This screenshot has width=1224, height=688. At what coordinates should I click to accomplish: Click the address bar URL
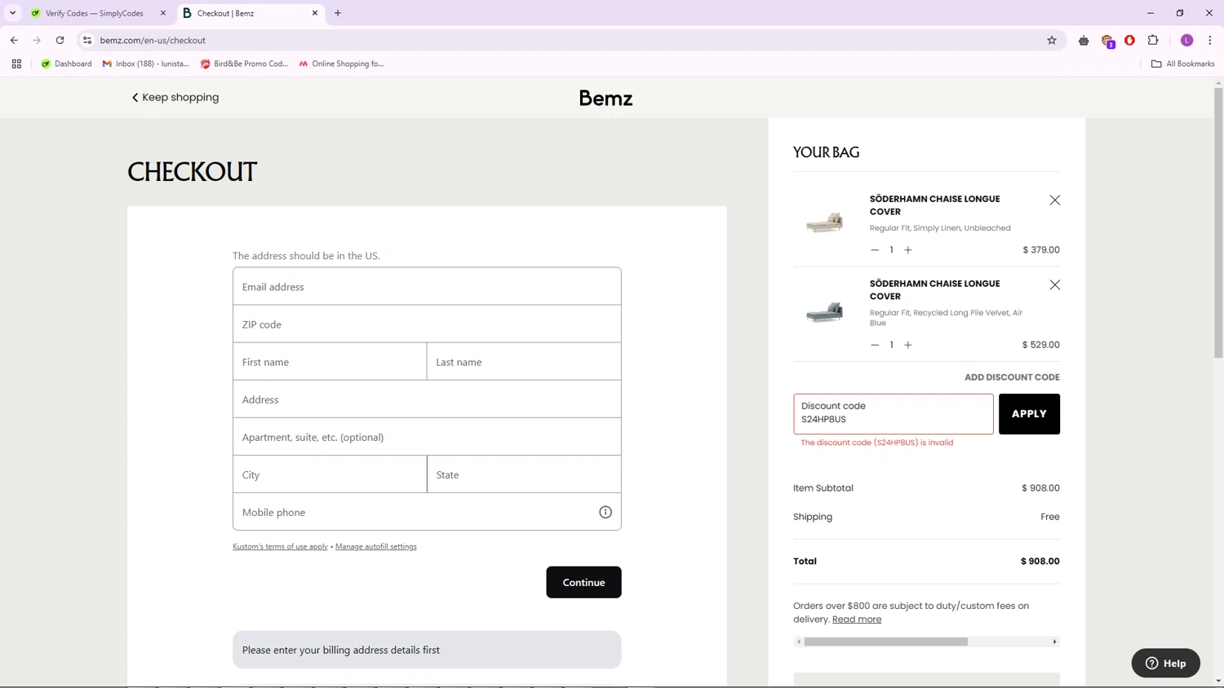(153, 40)
